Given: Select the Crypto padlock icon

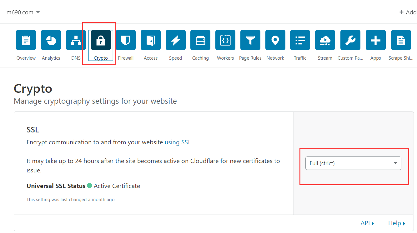Looking at the screenshot, I should (101, 40).
